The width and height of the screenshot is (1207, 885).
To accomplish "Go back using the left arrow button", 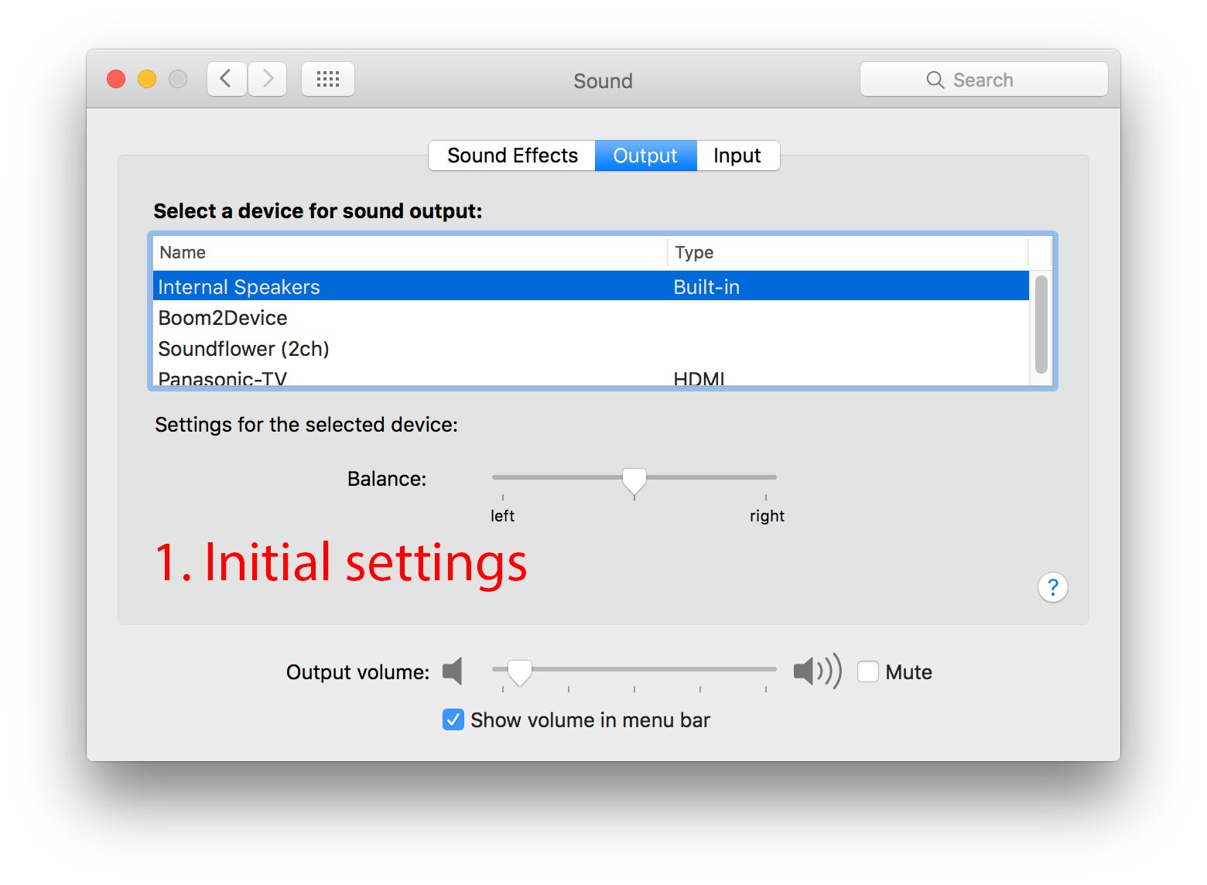I will pos(227,79).
